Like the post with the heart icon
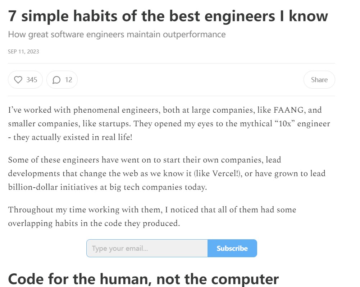Viewport: 360px width, 287px height. click(x=18, y=80)
